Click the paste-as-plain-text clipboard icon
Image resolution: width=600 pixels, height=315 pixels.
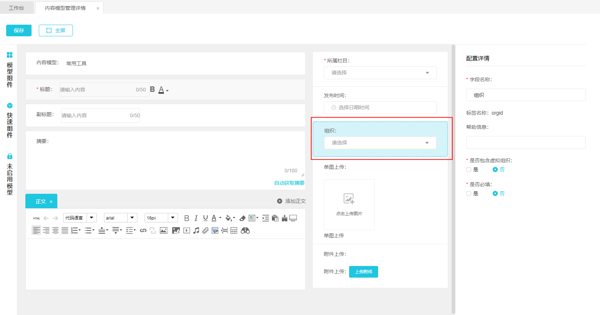275,218
